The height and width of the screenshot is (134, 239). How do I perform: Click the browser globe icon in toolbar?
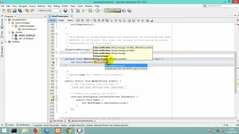[x=65, y=10]
